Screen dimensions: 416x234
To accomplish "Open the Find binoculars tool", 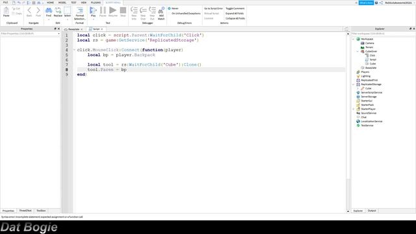I will point(49,12).
